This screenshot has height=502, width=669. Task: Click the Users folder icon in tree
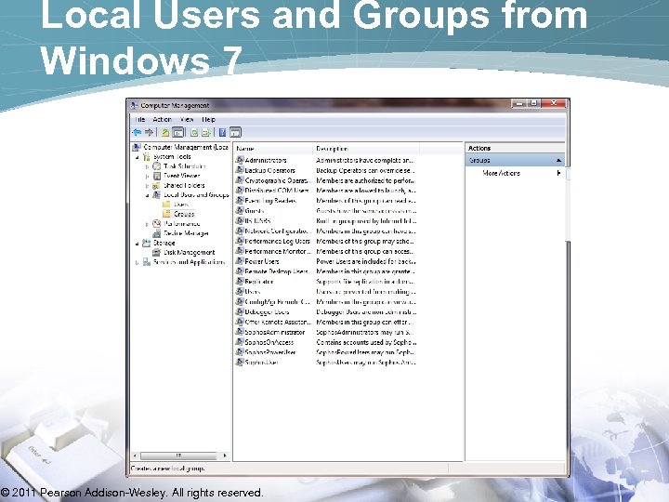click(x=167, y=205)
